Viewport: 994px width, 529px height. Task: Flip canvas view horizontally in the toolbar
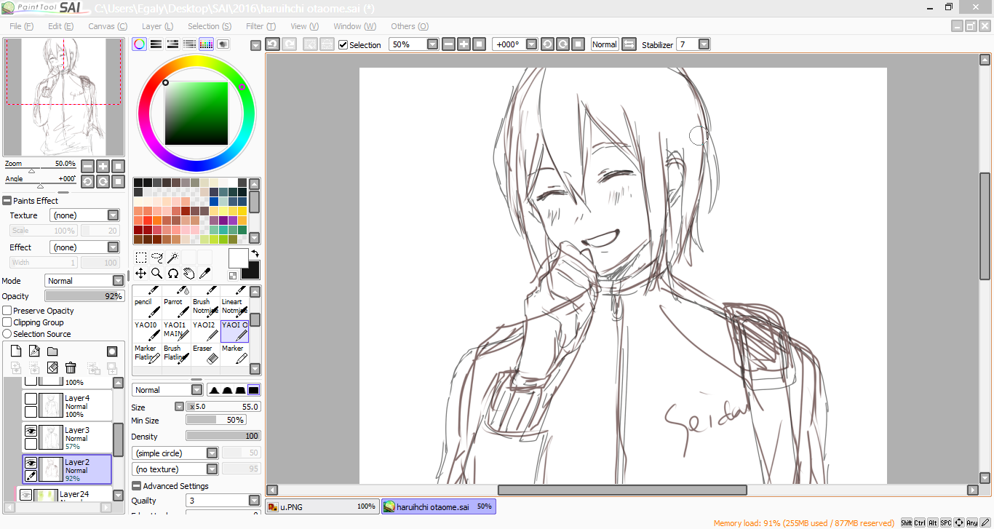[x=629, y=44]
